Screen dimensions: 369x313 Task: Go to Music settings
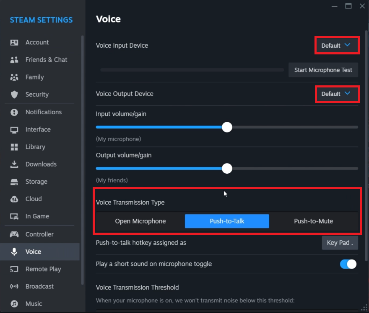pos(34,304)
